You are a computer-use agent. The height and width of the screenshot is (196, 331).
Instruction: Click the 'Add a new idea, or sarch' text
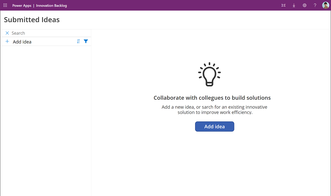point(214,110)
